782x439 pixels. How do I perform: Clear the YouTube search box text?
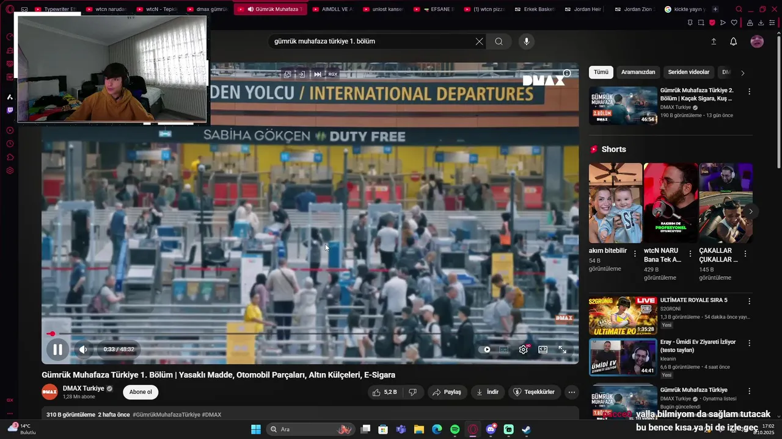(x=480, y=41)
